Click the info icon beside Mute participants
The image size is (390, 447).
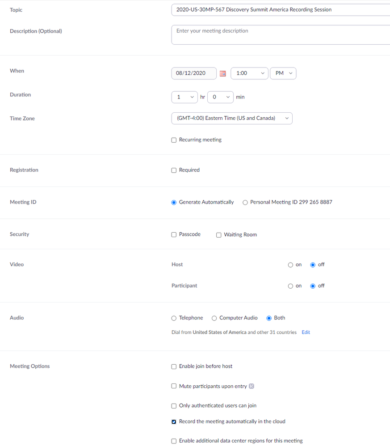(252, 386)
